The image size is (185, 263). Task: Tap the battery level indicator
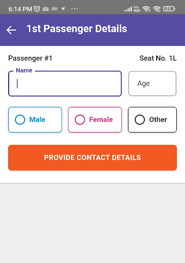[x=169, y=9]
